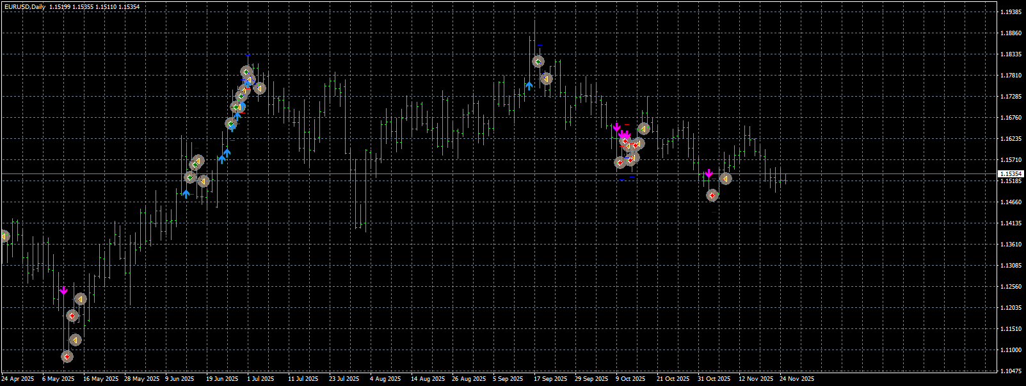Click green arrow marker at the September high
1026x386 pixels.
538,61
